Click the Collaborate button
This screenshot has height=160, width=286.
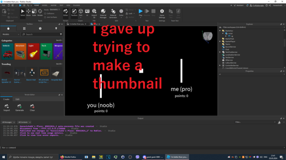click(x=257, y=6)
